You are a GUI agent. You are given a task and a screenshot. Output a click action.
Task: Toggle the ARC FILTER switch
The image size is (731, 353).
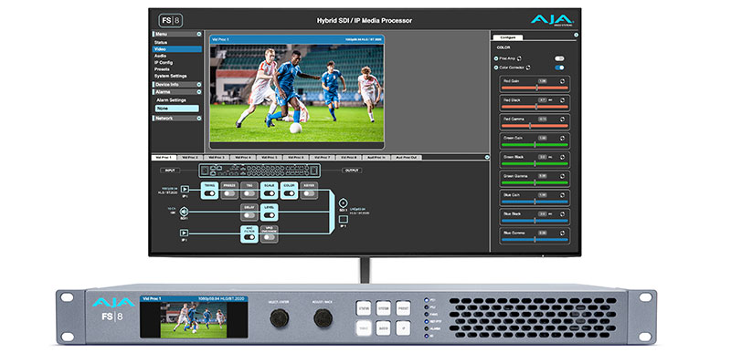point(249,237)
